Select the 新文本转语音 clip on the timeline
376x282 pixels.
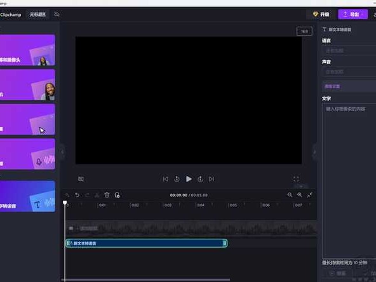click(147, 243)
